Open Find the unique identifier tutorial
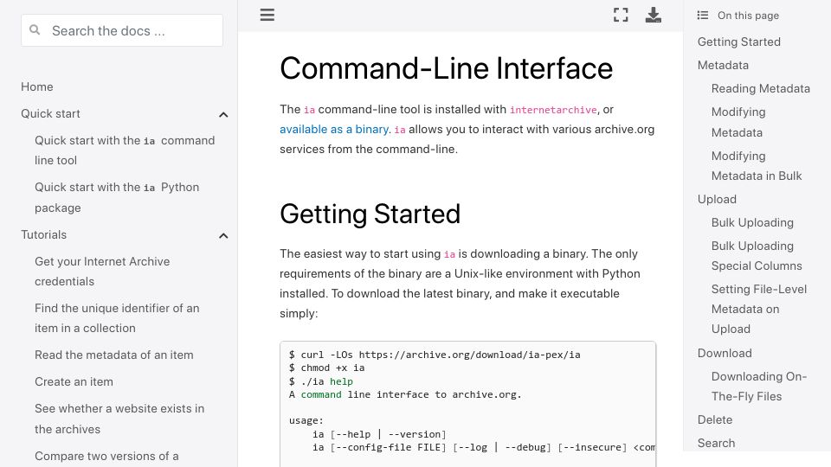 coord(117,317)
